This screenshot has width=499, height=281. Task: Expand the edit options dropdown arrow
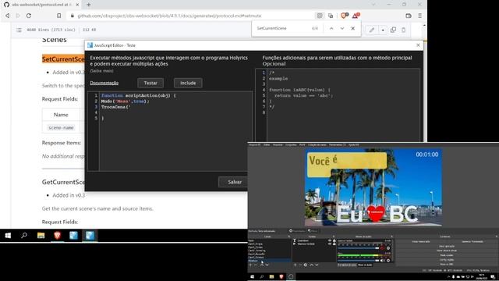pos(383,30)
